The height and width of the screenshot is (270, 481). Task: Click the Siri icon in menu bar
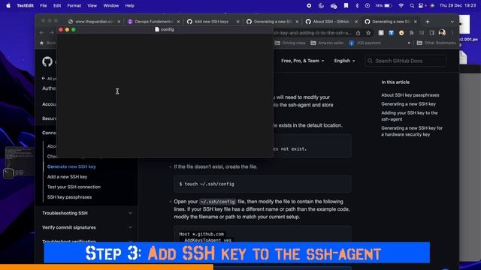tap(432, 5)
